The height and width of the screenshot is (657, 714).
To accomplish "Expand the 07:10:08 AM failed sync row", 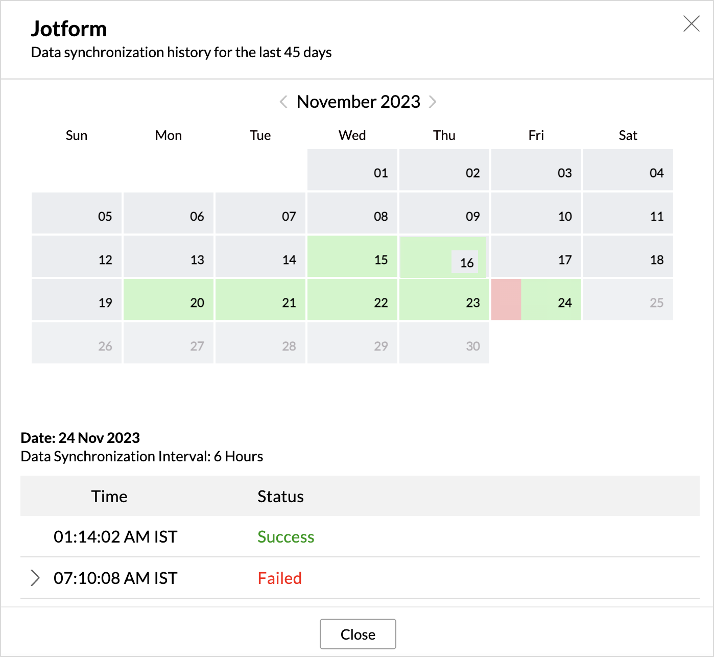I will [35, 578].
